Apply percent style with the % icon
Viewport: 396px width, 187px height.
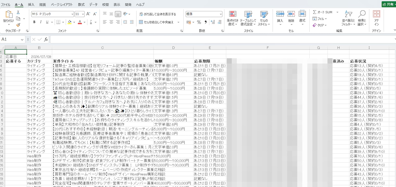click(199, 22)
